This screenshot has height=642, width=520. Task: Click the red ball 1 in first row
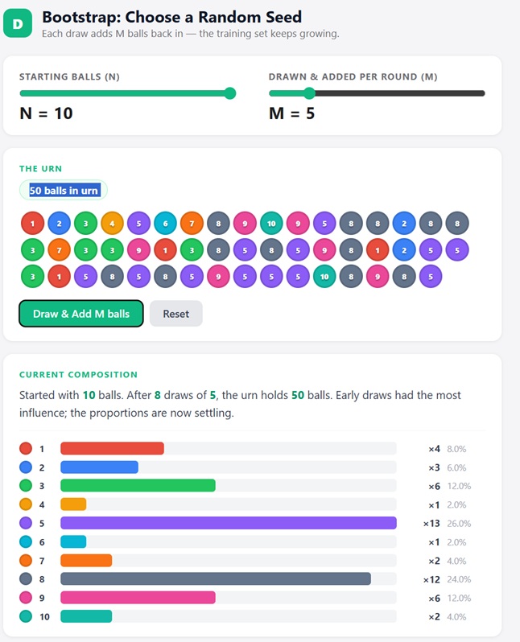32,224
